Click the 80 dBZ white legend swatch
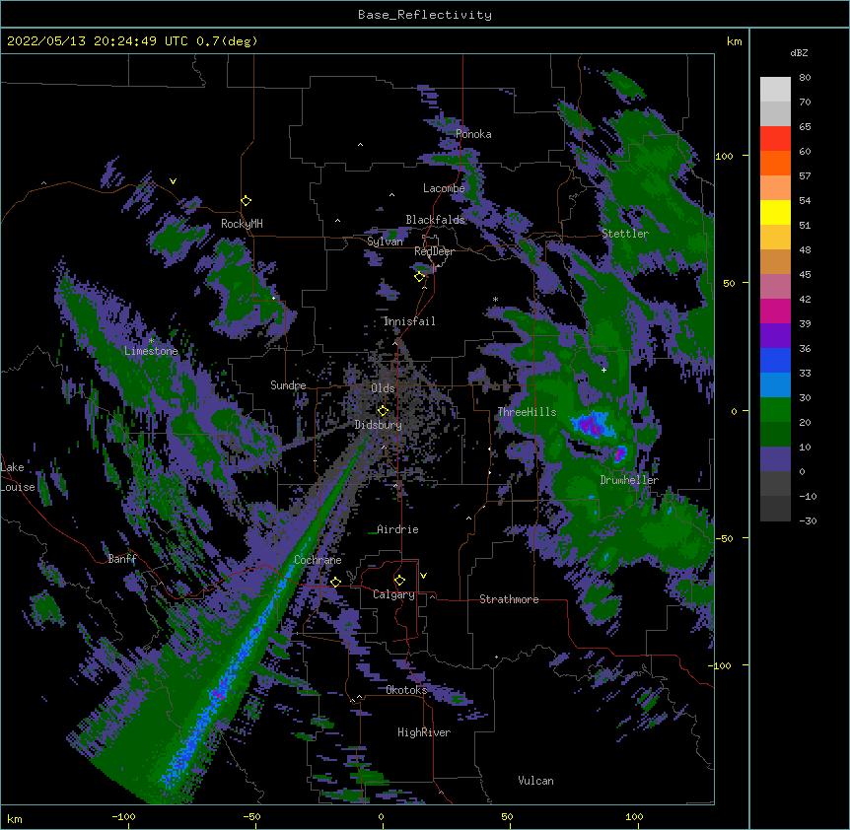Viewport: 850px width, 830px height. (775, 90)
